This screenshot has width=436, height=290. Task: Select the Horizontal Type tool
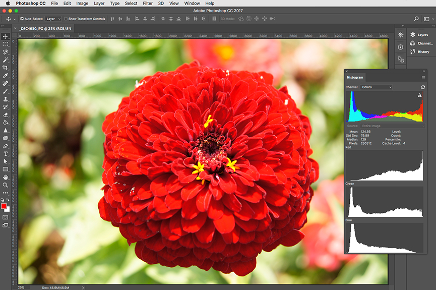[6, 154]
